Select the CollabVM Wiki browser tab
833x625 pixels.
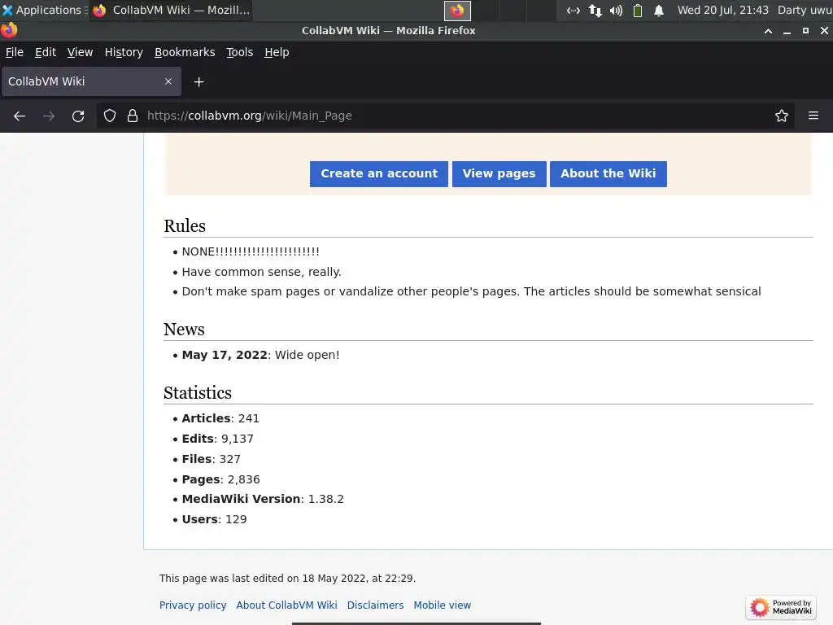pos(91,81)
